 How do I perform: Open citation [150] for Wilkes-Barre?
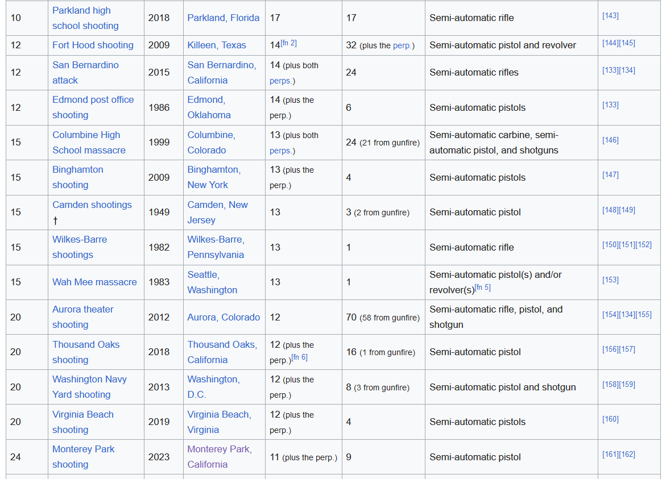610,245
